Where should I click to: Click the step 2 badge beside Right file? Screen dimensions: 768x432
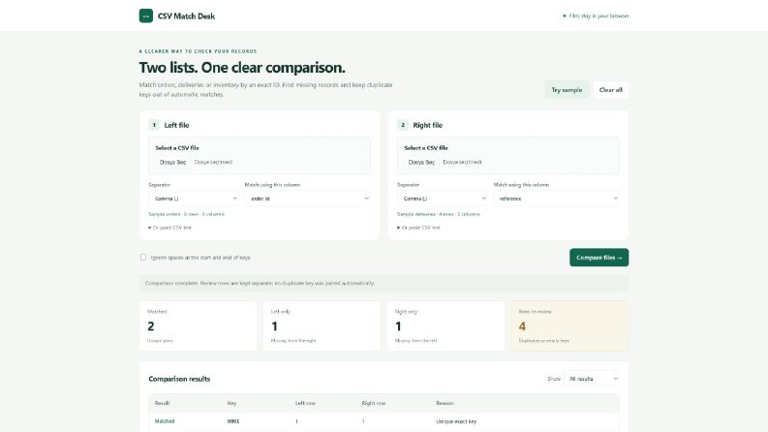pyautogui.click(x=403, y=125)
